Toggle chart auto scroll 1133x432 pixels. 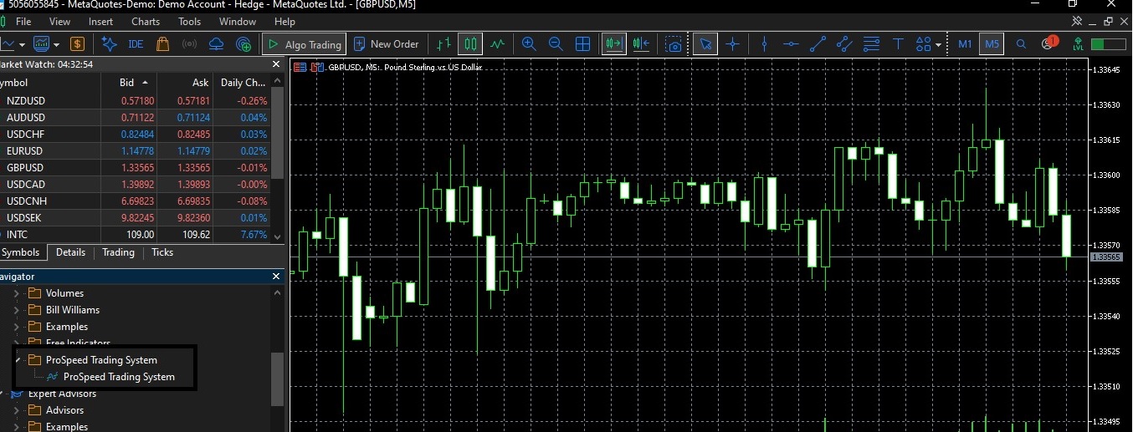pyautogui.click(x=613, y=44)
